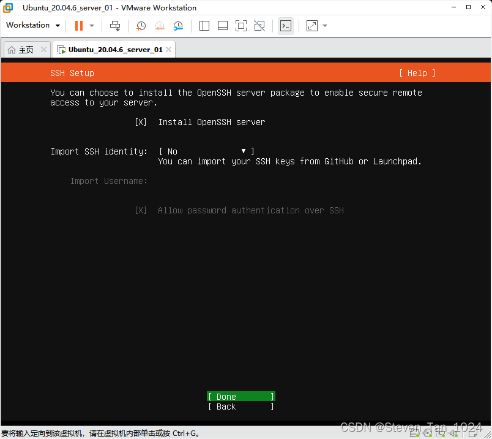Viewport: 492px width, 439px height.
Task: Click the CD/DVD drive status icon
Action: click(x=427, y=434)
